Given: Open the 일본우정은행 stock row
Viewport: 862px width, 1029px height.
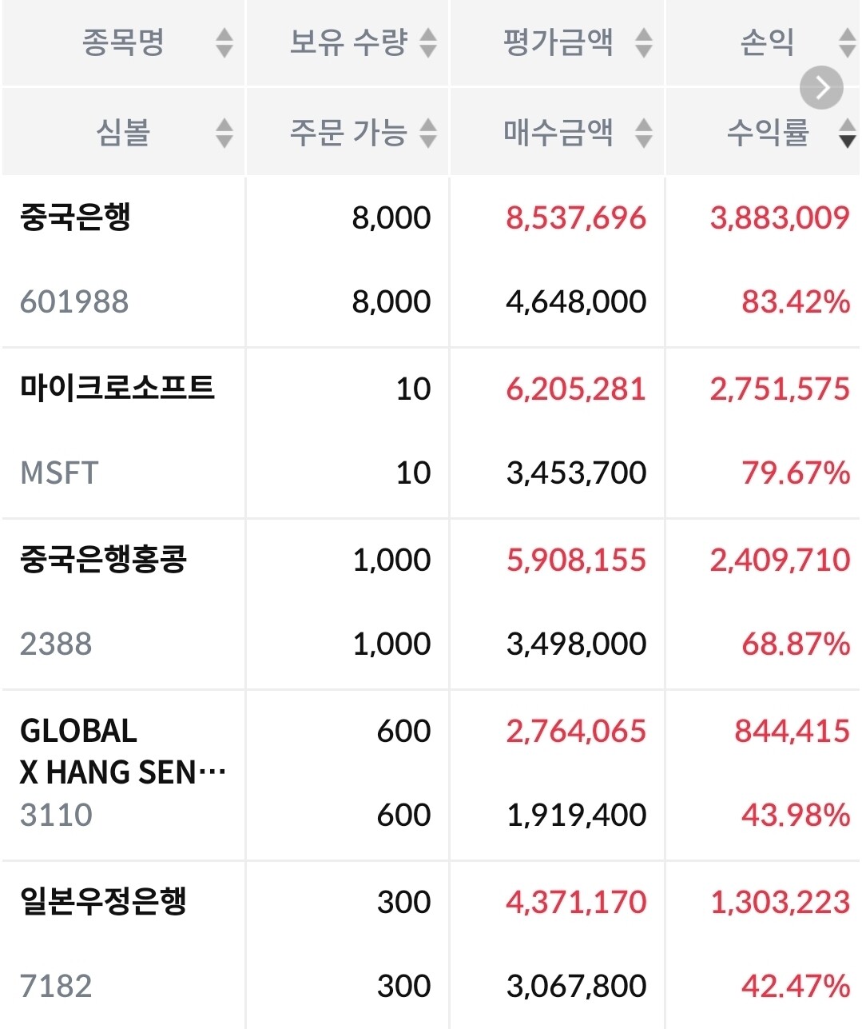Looking at the screenshot, I should click(103, 902).
